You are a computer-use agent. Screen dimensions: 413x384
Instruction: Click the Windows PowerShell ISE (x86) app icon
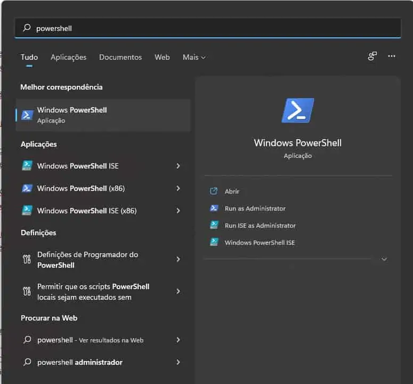tap(27, 211)
